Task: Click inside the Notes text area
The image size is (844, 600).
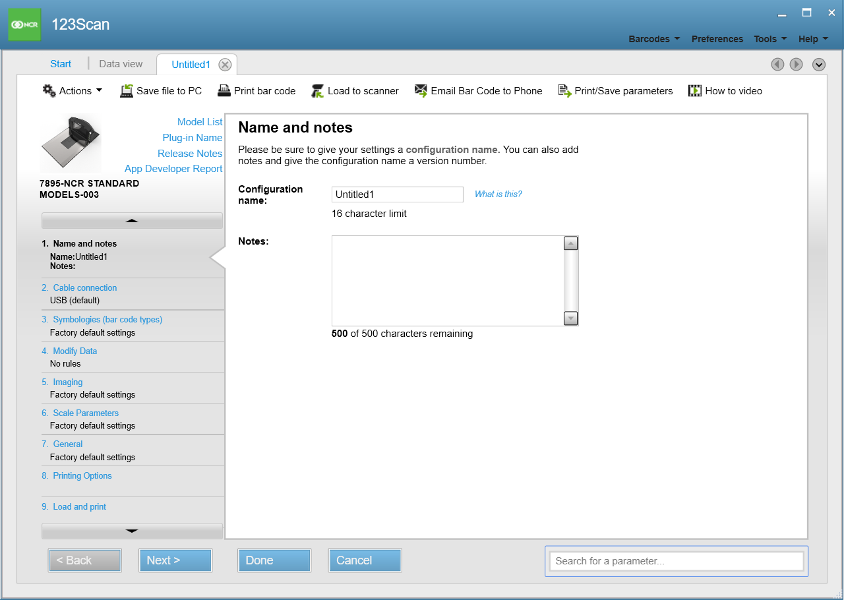Action: [448, 281]
